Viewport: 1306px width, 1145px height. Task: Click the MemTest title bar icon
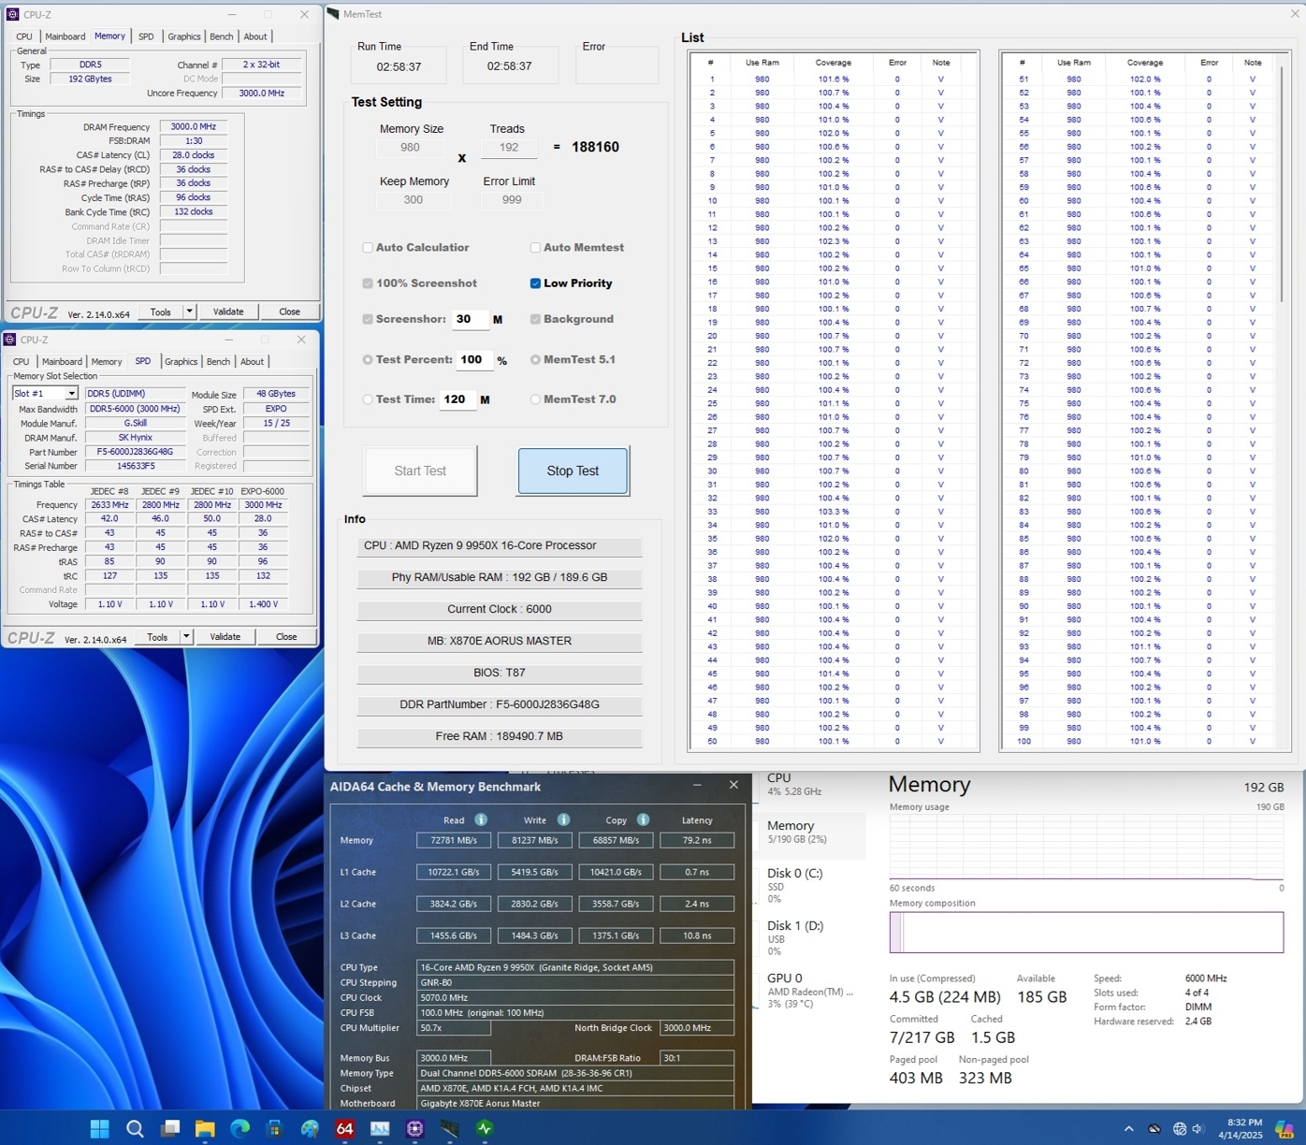pyautogui.click(x=333, y=14)
